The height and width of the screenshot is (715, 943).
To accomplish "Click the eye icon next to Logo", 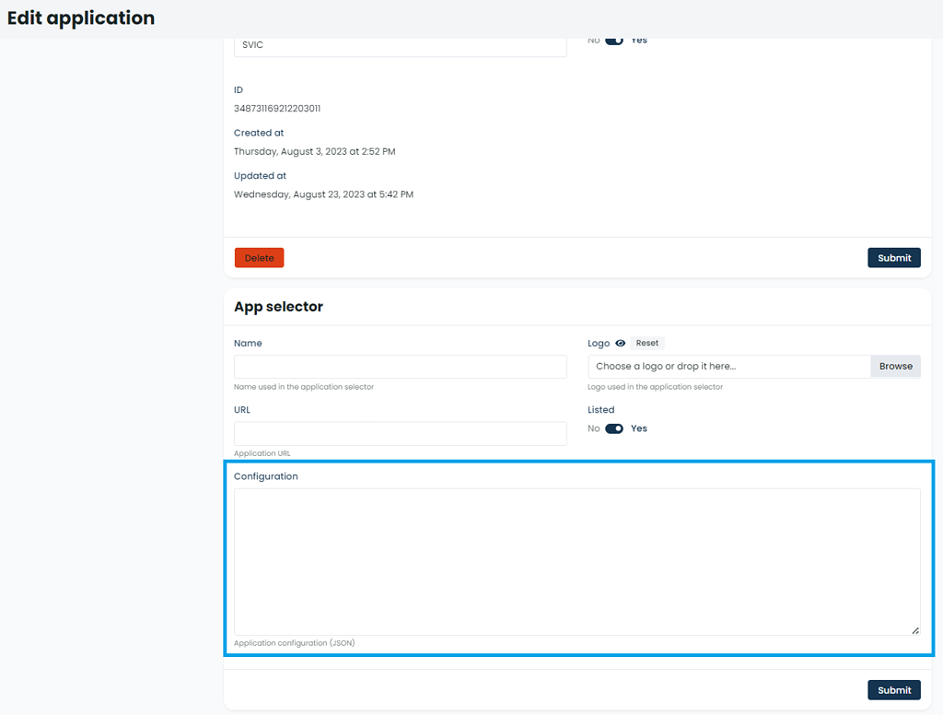I will [619, 343].
